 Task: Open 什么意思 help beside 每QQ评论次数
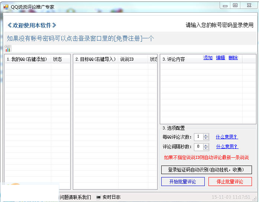227,137
